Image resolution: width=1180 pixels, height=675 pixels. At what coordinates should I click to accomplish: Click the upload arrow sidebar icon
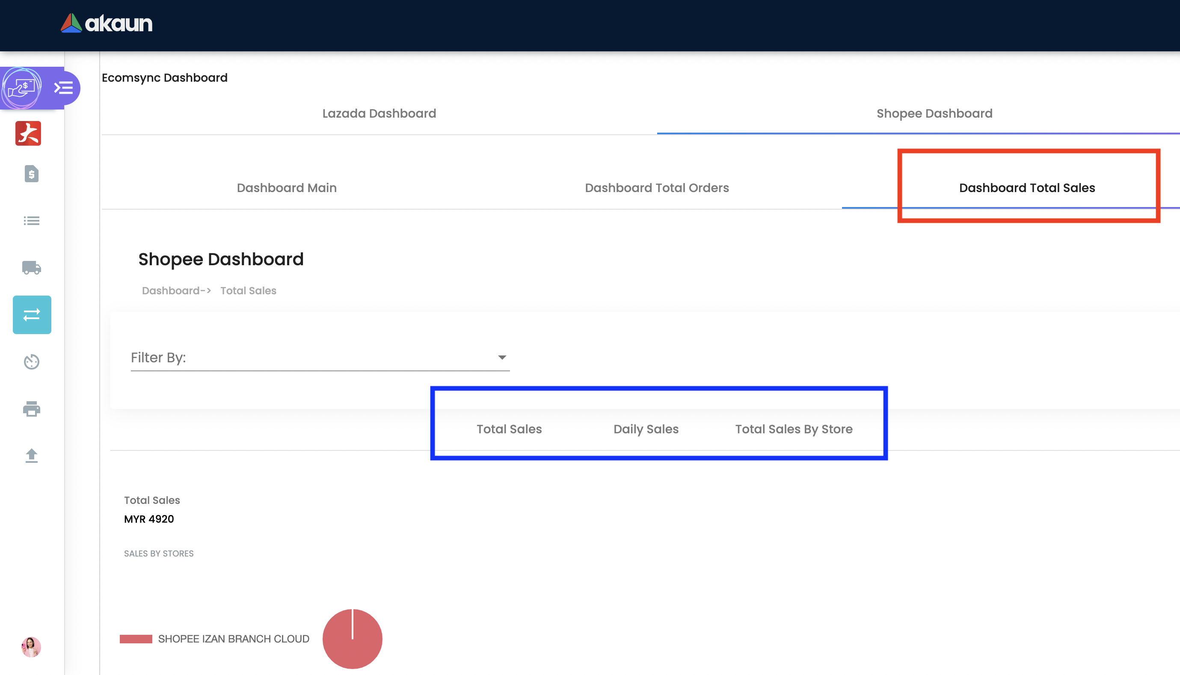click(32, 456)
